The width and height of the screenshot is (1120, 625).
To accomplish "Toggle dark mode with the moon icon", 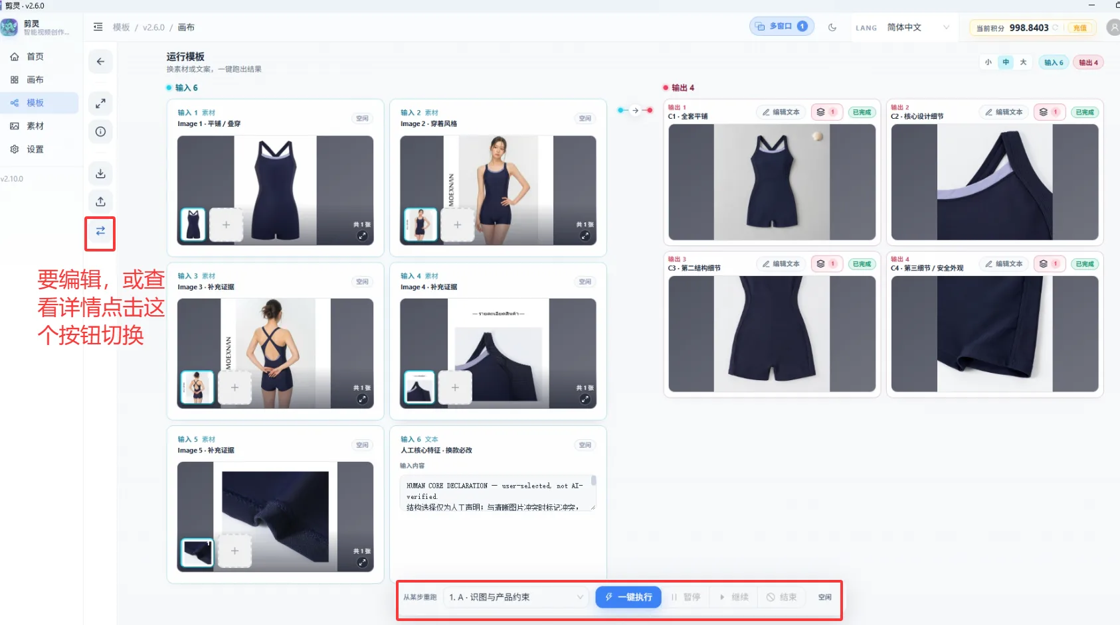I will [832, 27].
